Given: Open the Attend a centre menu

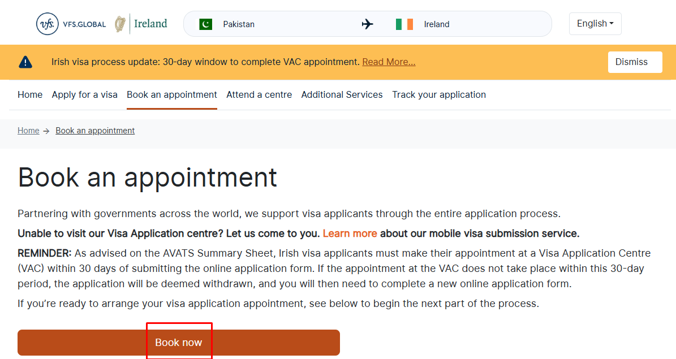Looking at the screenshot, I should [x=259, y=95].
